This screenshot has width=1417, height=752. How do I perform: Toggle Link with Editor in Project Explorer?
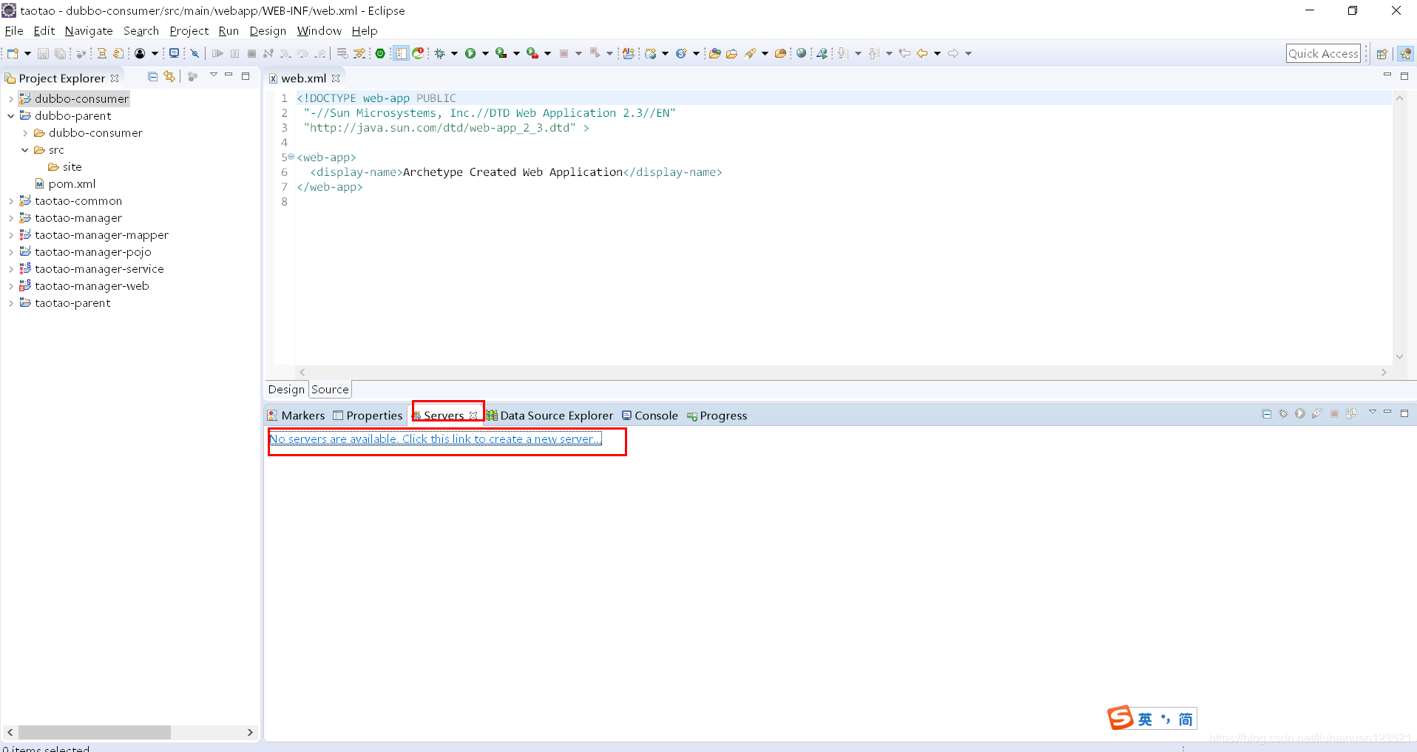click(169, 77)
